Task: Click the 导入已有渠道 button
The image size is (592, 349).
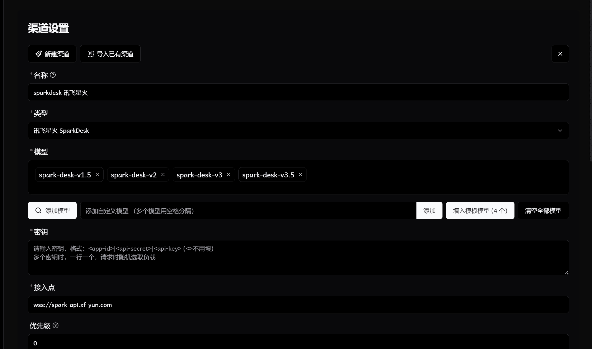Action: click(x=110, y=54)
